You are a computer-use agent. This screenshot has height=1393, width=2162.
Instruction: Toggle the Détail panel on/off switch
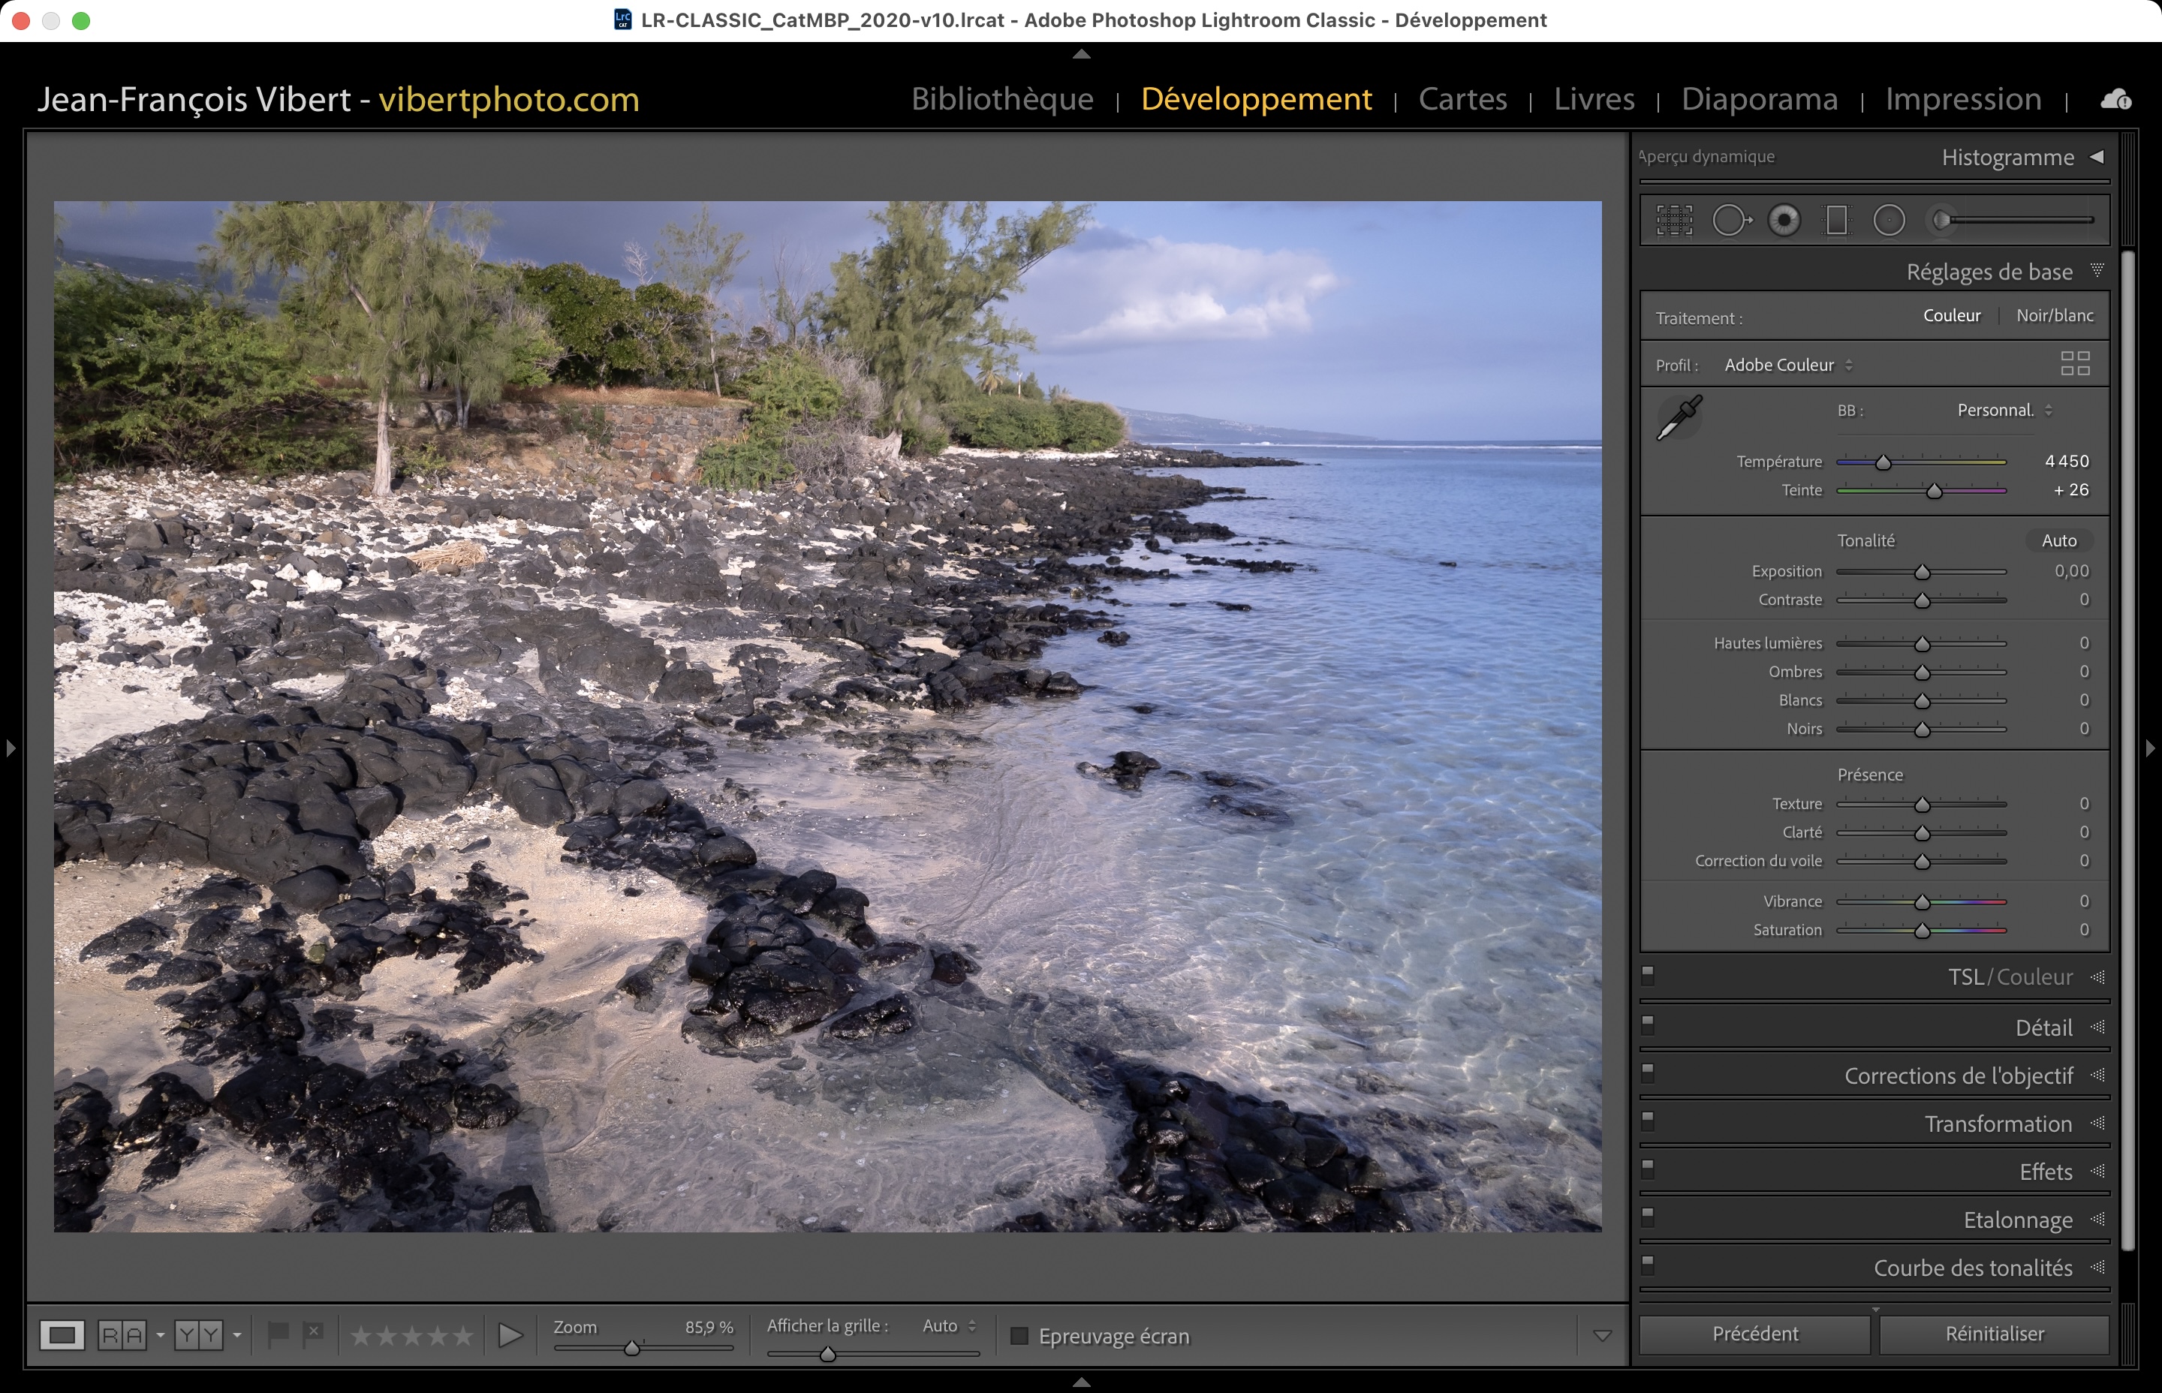click(1647, 1024)
